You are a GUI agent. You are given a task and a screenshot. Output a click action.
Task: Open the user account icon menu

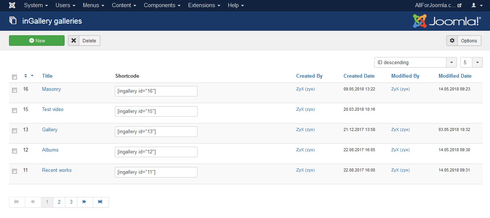click(x=476, y=5)
